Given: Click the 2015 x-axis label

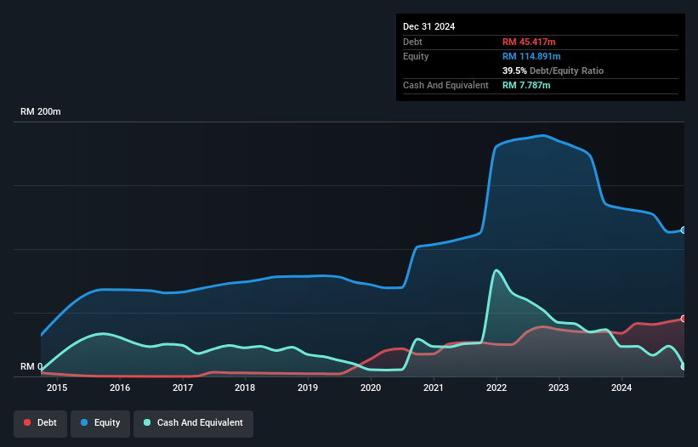Looking at the screenshot, I should click(x=57, y=388).
